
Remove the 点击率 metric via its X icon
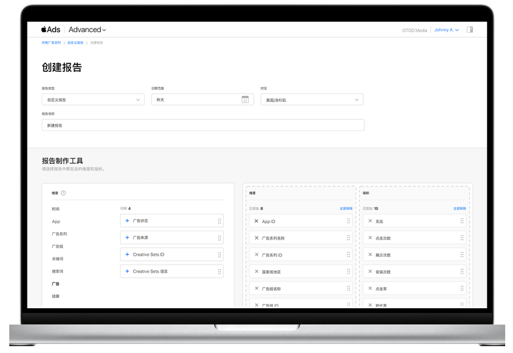coord(370,288)
